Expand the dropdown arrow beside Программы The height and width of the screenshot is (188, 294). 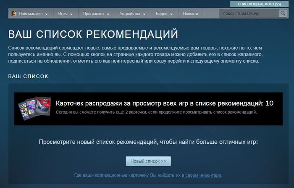point(108,14)
